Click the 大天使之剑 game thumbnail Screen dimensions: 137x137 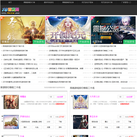coord(81,102)
